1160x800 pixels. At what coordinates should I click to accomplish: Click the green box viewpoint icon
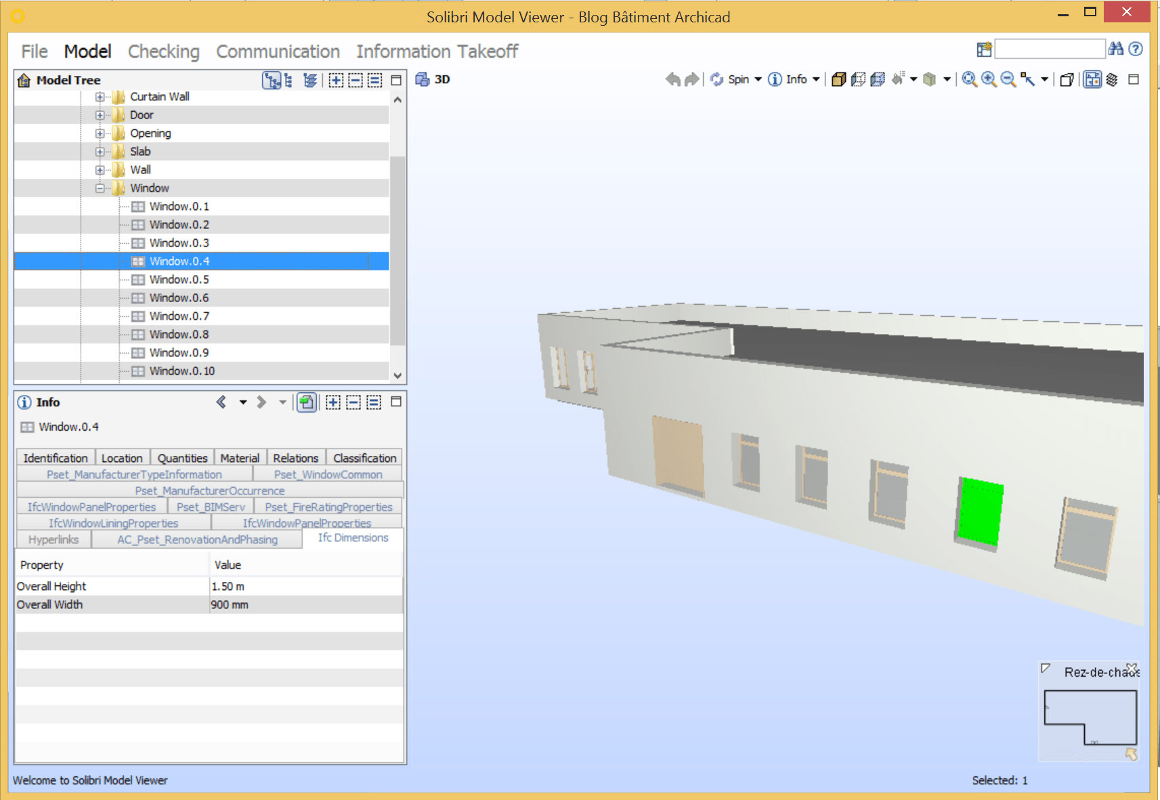point(930,79)
